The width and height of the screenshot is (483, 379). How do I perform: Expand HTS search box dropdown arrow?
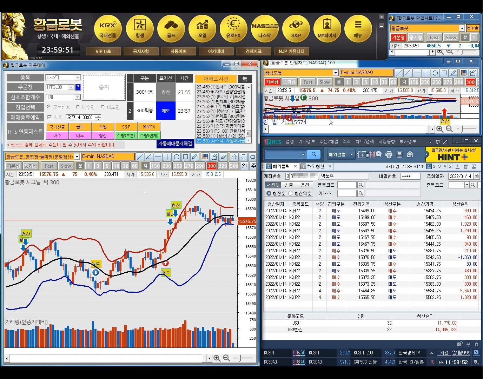click(303, 154)
